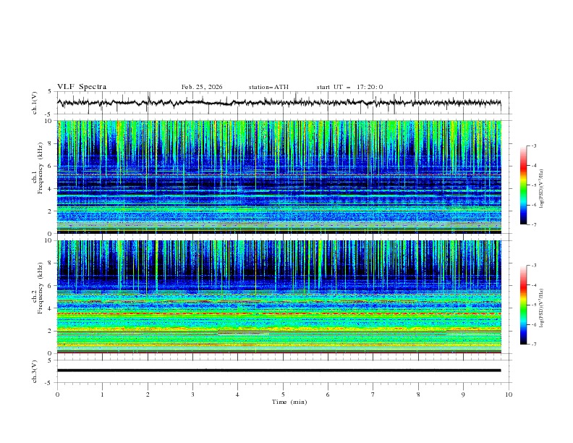Viewport: 573px width, 443px height.
Task: Click the date text "Feb. 25, 2026"
Action: 202,87
